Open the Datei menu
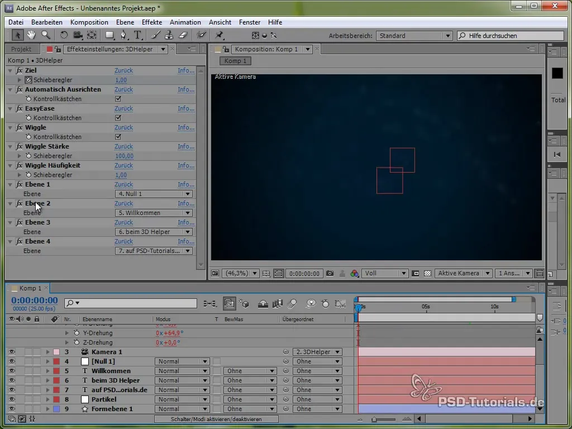 16,22
